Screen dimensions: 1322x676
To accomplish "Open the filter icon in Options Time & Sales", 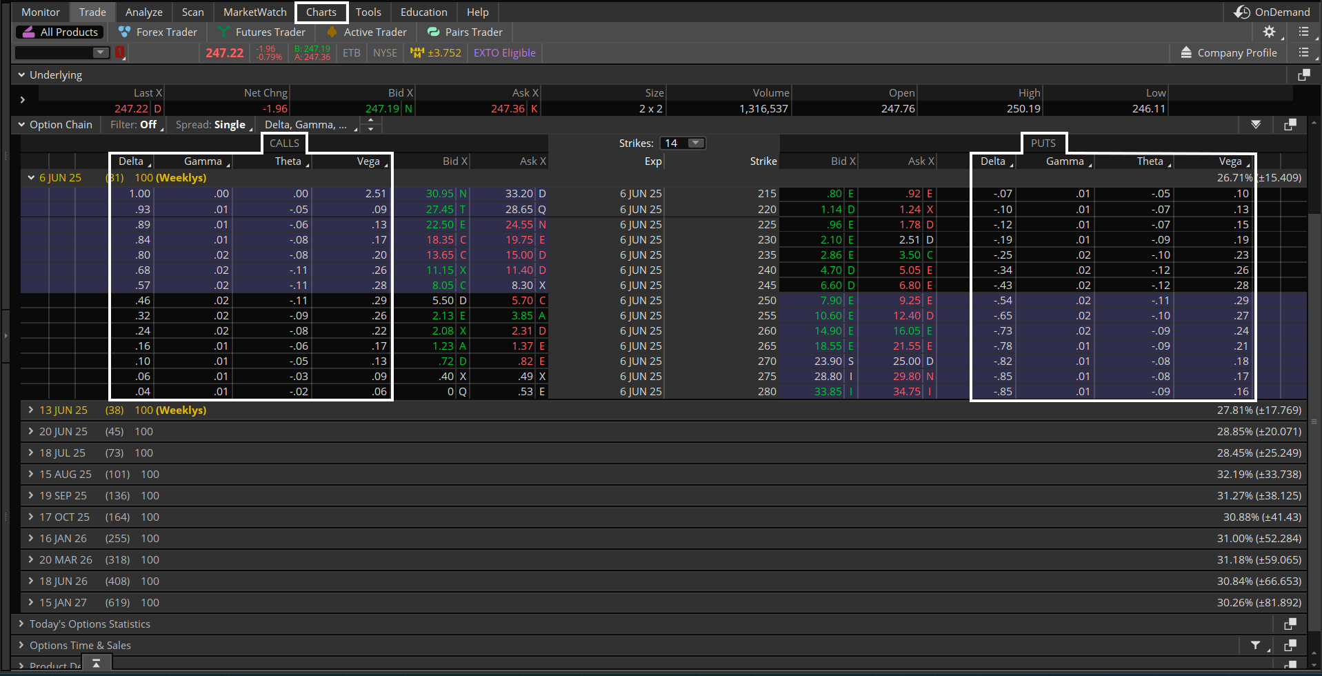I will [1255, 645].
